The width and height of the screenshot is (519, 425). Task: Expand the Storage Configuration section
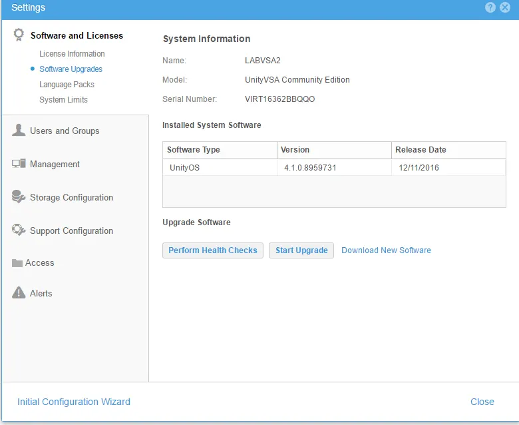click(x=71, y=197)
